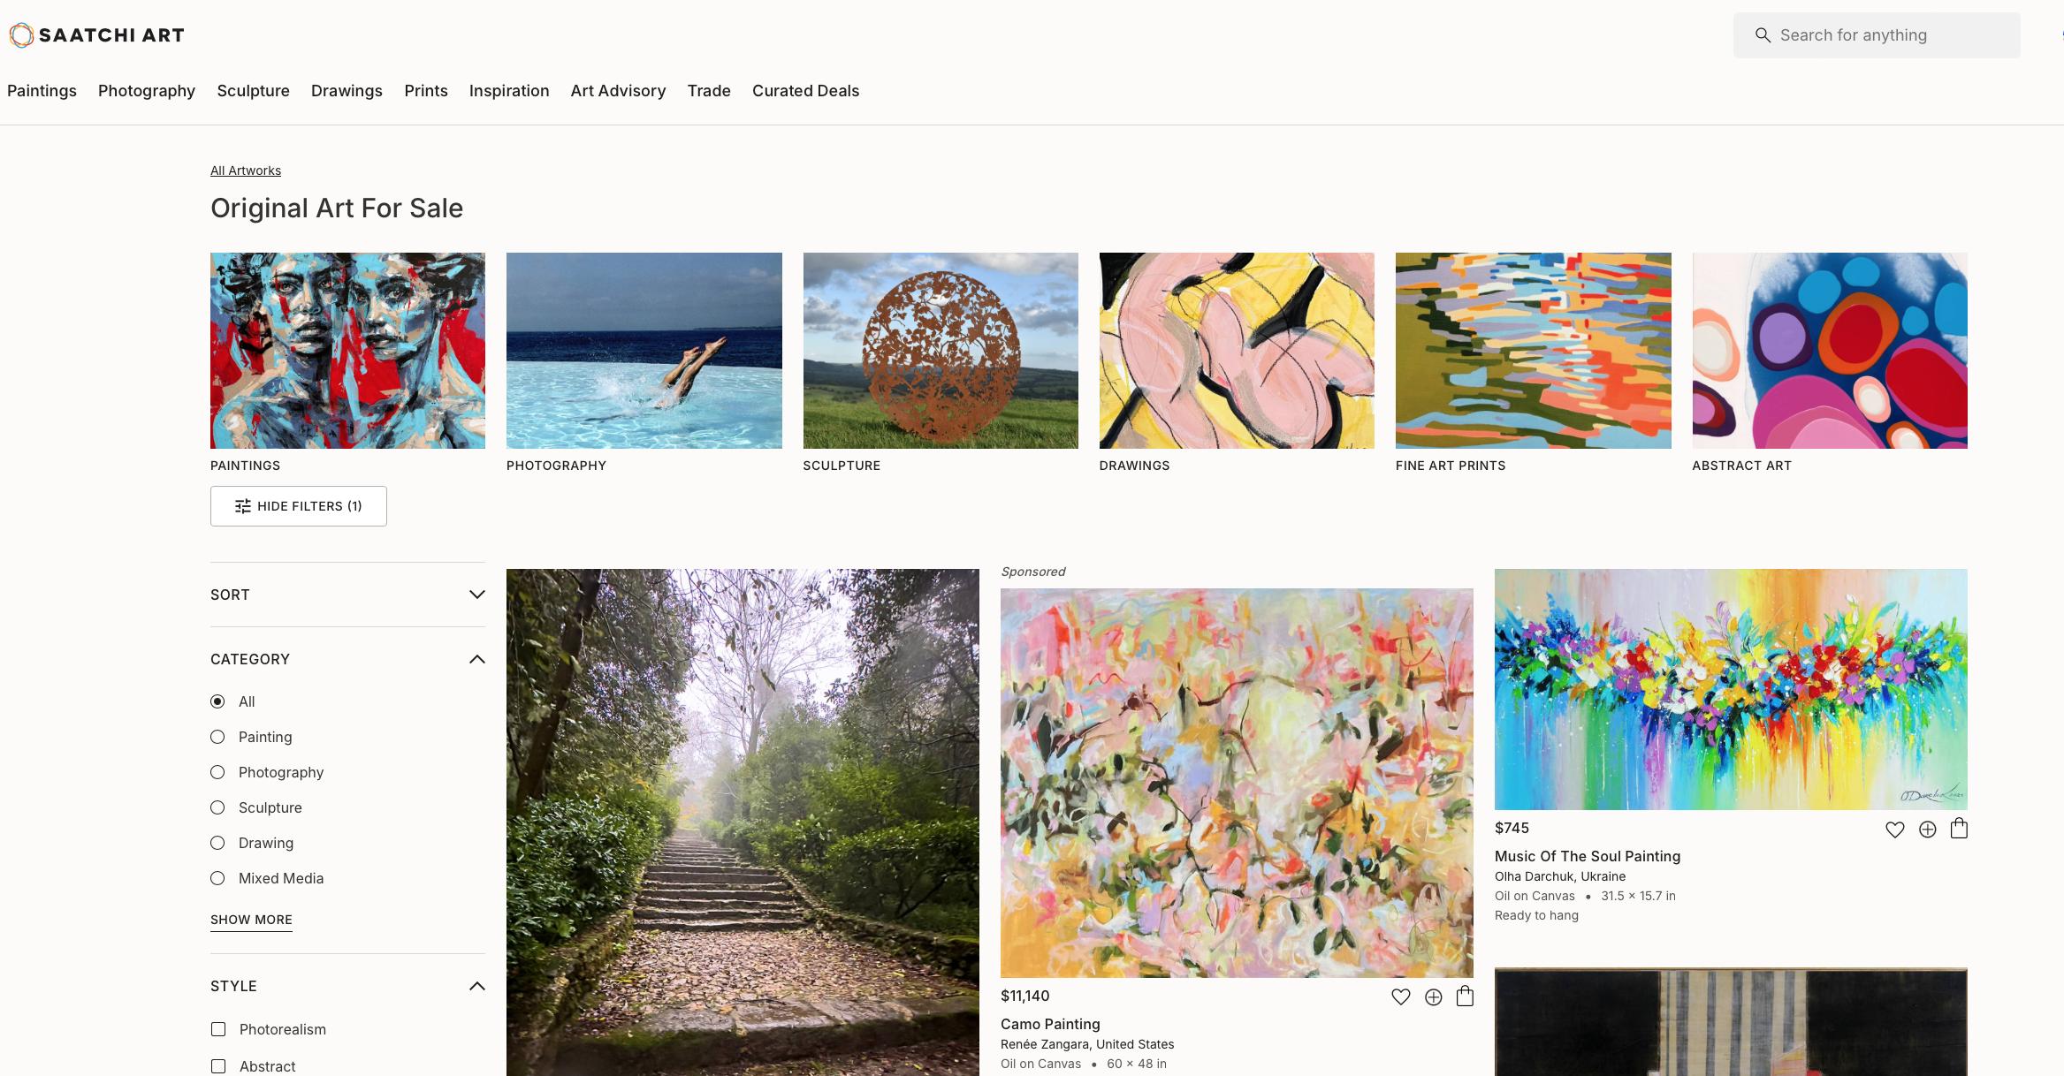The image size is (2064, 1076).
Task: Open the Curated Deals menu item
Action: (x=805, y=91)
